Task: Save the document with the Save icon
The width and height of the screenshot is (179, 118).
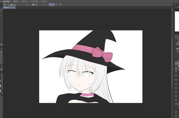Action: coord(15,4)
